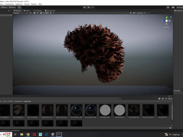Open the Unity Hub taskbar icon
Viewport: 183px width, 137px height.
pyautogui.click(x=53, y=134)
